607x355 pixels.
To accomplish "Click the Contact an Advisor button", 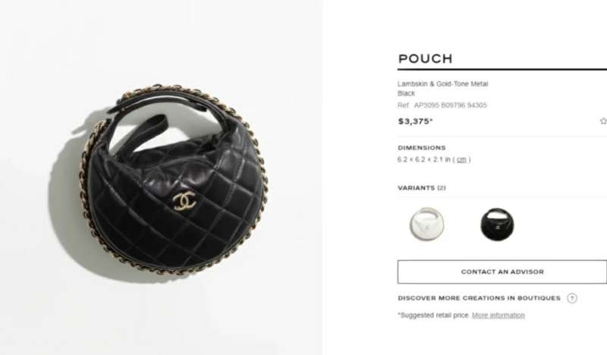I will [502, 272].
